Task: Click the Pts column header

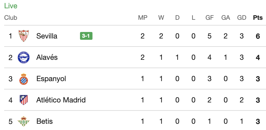Action: [x=258, y=18]
